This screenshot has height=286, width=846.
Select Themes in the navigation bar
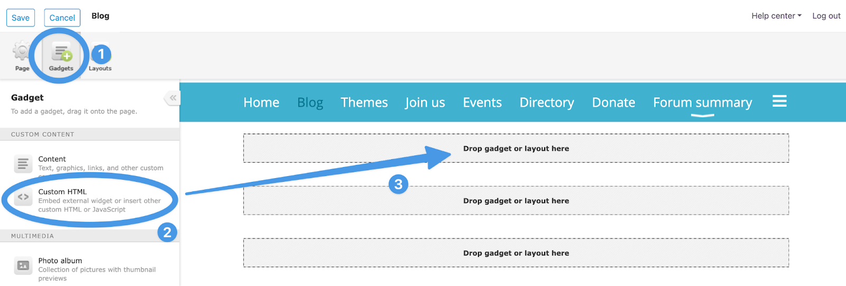click(x=364, y=103)
